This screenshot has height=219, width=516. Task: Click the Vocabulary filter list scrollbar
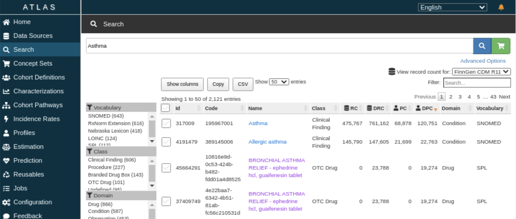tap(152, 129)
